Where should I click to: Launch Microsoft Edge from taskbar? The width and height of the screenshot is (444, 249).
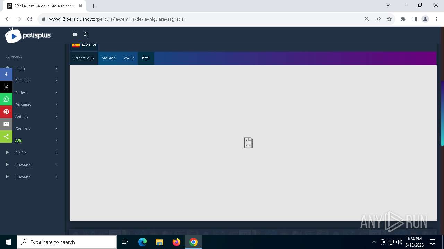point(143,242)
